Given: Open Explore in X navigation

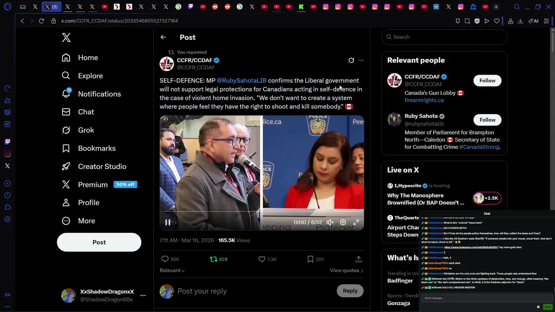Looking at the screenshot, I should [82, 76].
